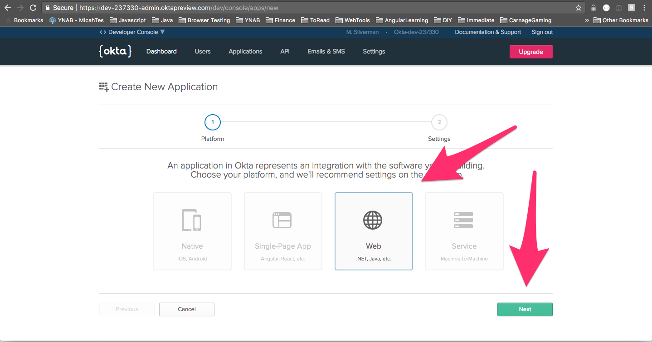The image size is (652, 342).
Task: Click the 'iOS, Android' subtitle text
Action: click(x=192, y=259)
